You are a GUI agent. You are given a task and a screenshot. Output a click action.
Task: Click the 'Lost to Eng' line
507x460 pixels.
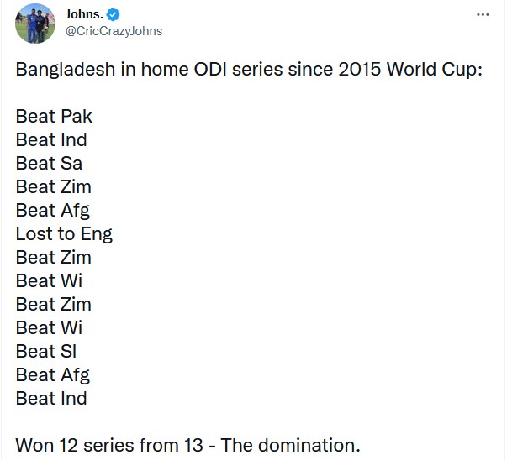click(64, 234)
